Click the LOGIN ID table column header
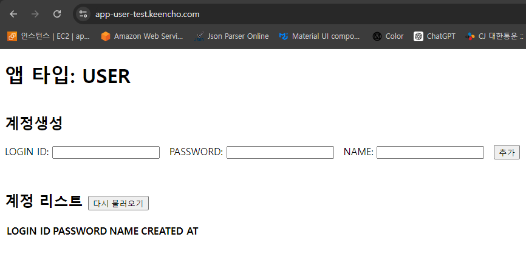 pos(29,231)
